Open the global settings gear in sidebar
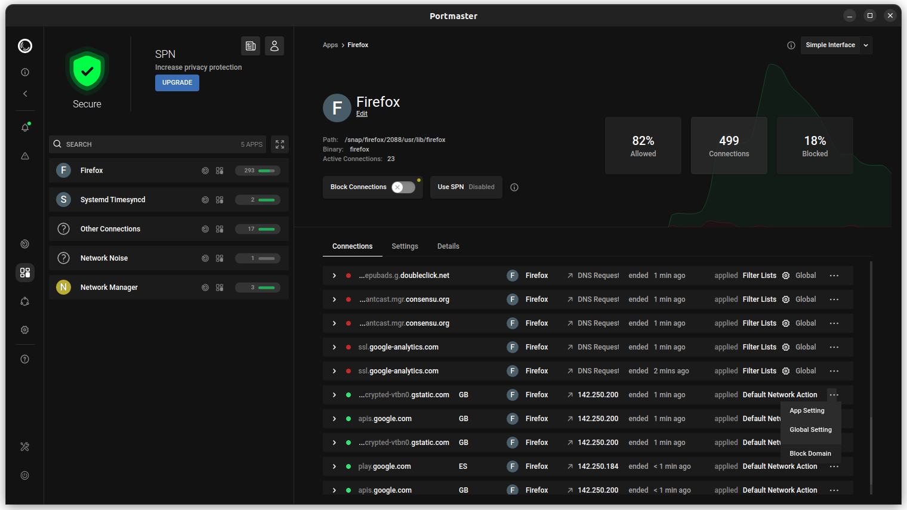Viewport: 907px width, 510px height. point(25,330)
